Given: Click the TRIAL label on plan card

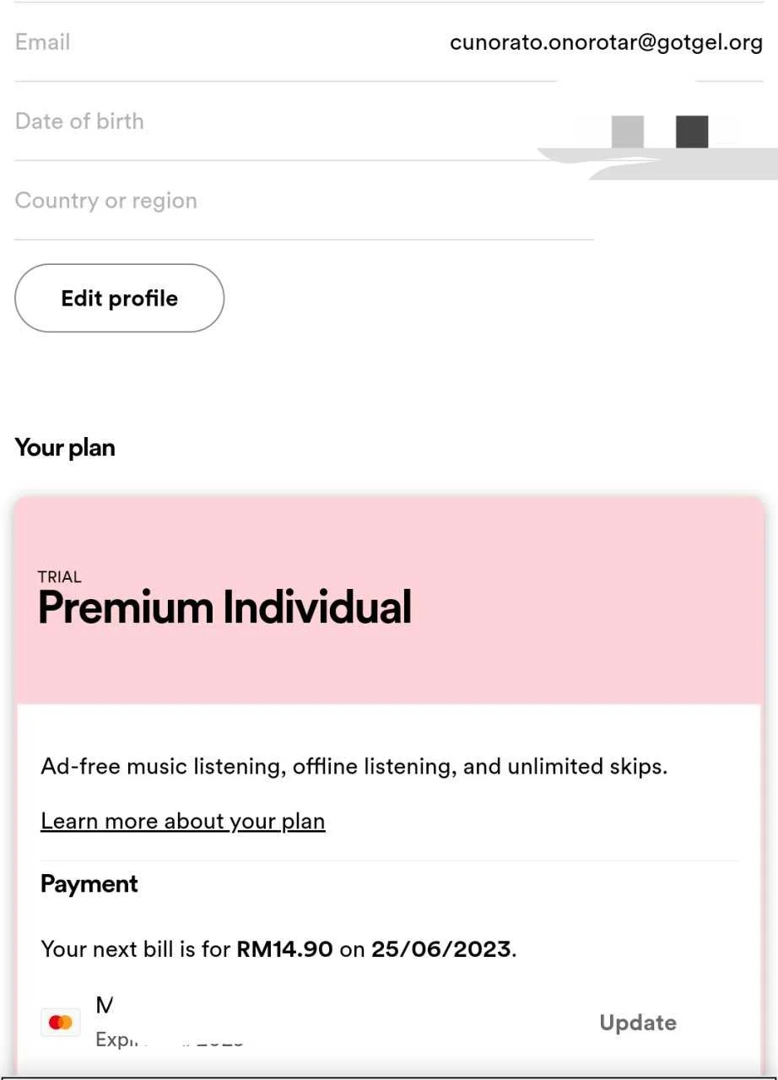Looking at the screenshot, I should (60, 577).
